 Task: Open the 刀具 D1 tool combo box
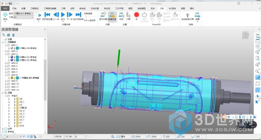pos(23,17)
